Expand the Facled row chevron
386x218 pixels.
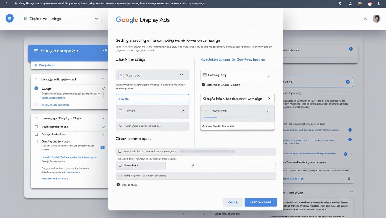[x=183, y=111]
